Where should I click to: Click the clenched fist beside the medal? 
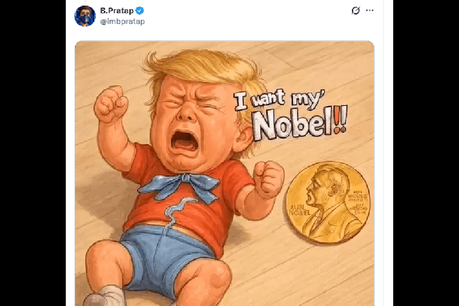[x=268, y=179]
